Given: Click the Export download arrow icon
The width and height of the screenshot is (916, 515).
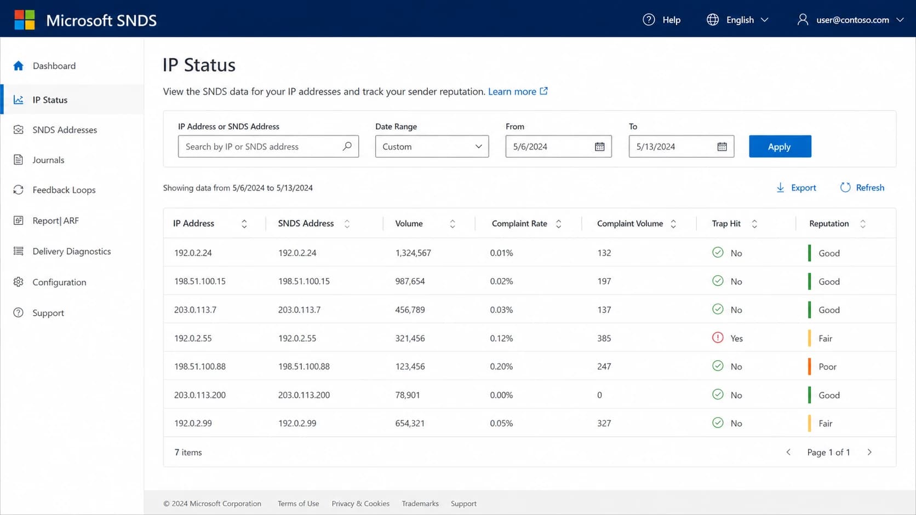Looking at the screenshot, I should 780,188.
